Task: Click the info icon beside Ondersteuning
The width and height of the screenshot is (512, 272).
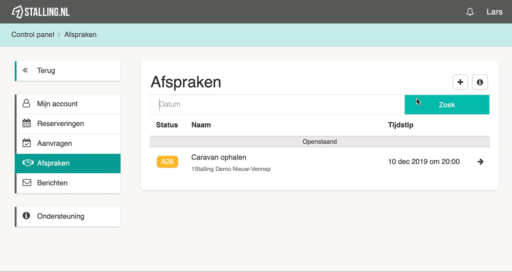Action: pos(26,216)
